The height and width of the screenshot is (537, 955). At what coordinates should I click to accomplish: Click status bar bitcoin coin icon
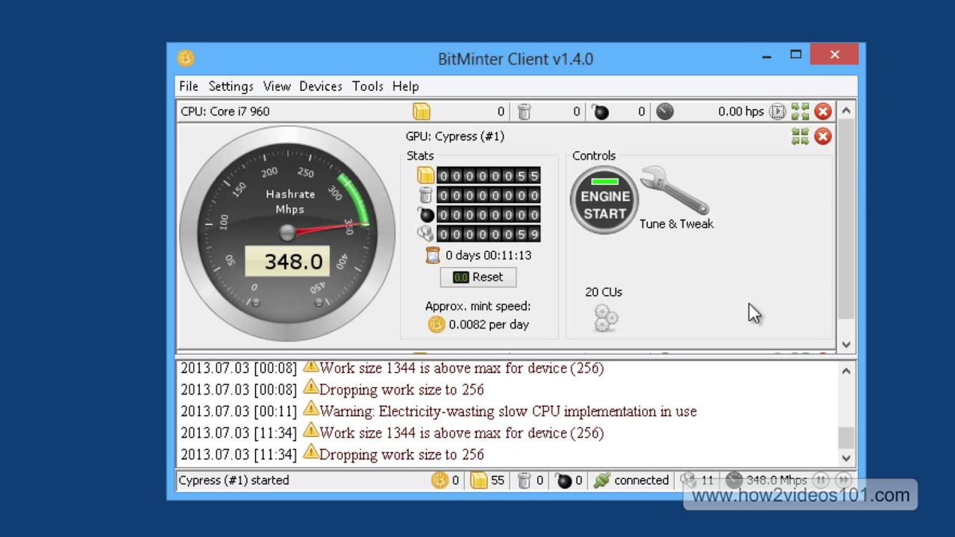439,480
